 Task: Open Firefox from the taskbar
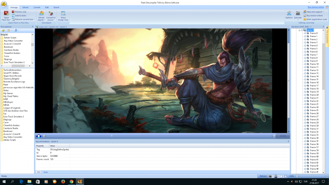(x=63, y=182)
